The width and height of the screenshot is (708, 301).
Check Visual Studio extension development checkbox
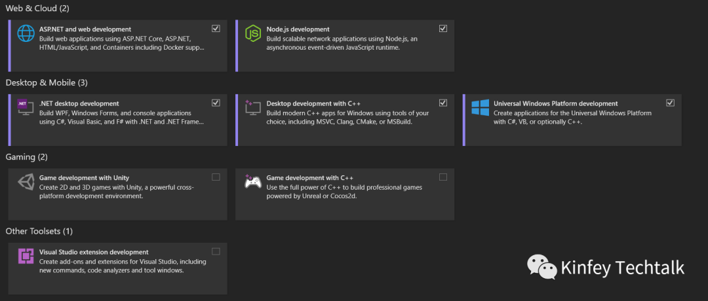click(216, 251)
